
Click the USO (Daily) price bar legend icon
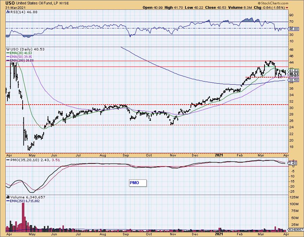pyautogui.click(x=8, y=49)
